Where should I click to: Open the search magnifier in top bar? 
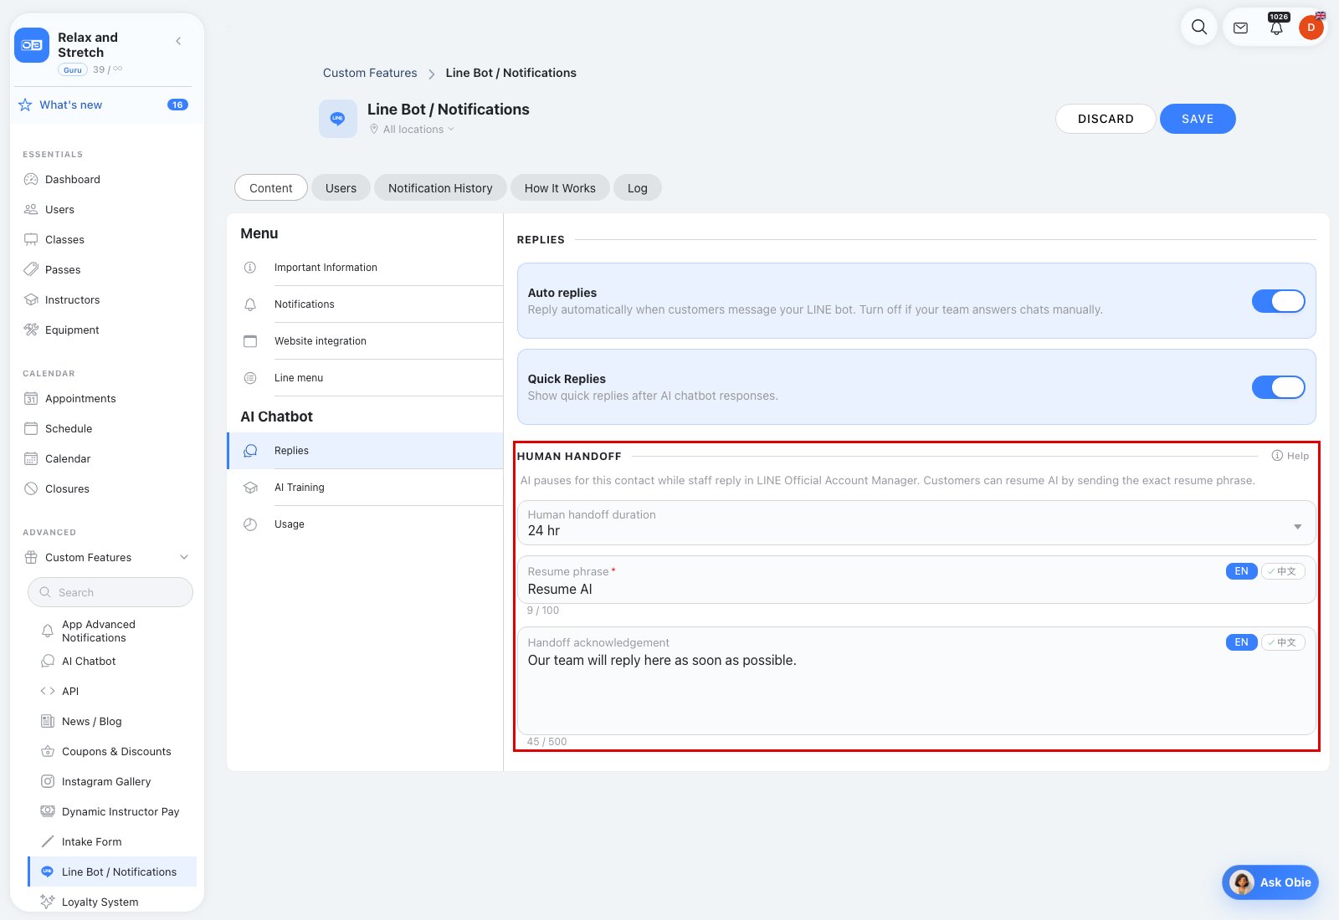(x=1198, y=27)
